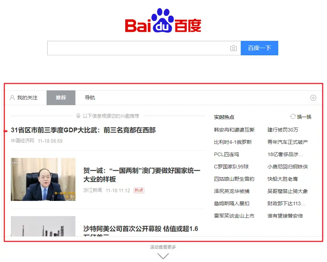Open hot topic 雷军笑谈金山上市
327x262 pixels.
point(234,216)
